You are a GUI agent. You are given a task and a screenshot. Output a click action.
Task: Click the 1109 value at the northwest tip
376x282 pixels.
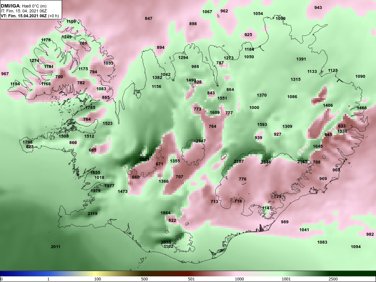click(x=71, y=21)
